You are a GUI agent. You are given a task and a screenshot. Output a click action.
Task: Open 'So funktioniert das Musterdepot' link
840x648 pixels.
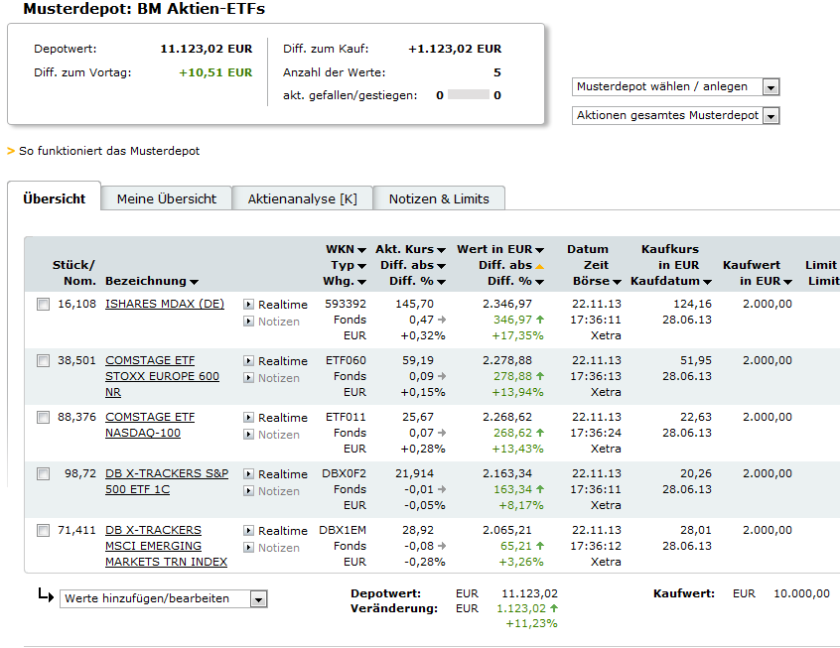tap(109, 151)
